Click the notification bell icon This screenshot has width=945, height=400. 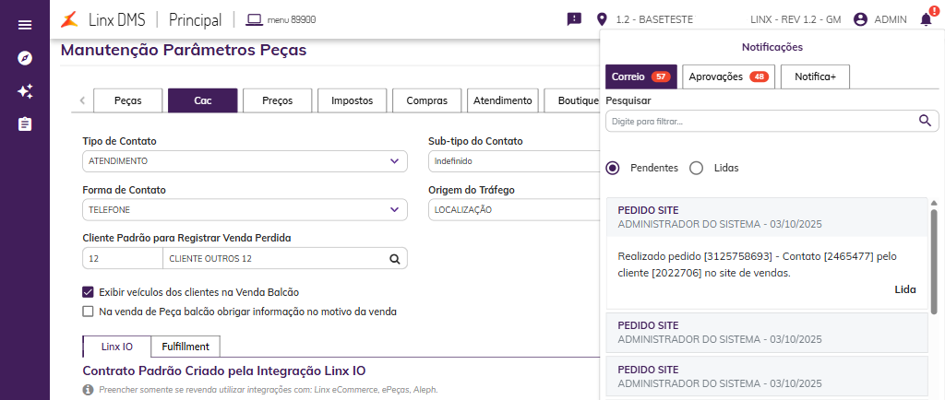926,18
